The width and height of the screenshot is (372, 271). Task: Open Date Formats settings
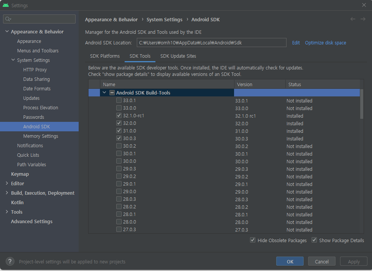[x=37, y=88]
